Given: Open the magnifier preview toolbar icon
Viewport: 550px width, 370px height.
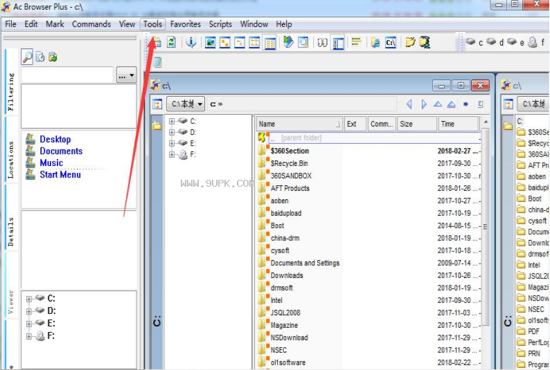Looking at the screenshot, I should click(303, 42).
